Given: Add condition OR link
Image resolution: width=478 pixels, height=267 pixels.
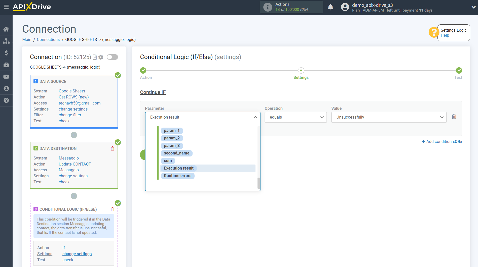Looking at the screenshot, I should click(442, 142).
